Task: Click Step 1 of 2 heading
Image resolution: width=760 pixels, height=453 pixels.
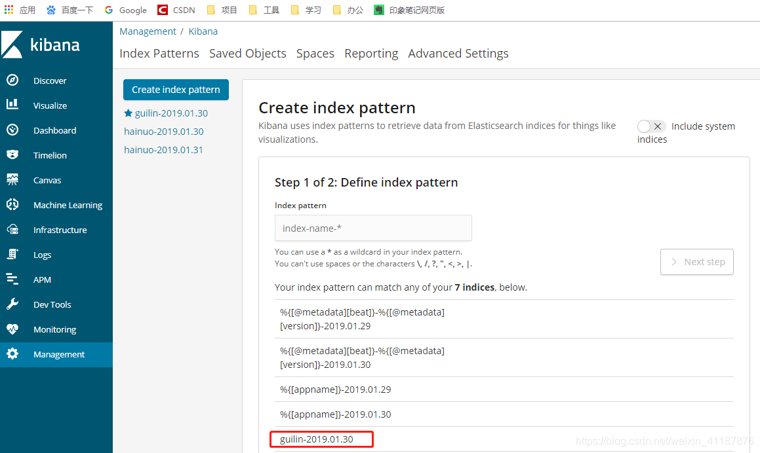Action: pos(366,183)
